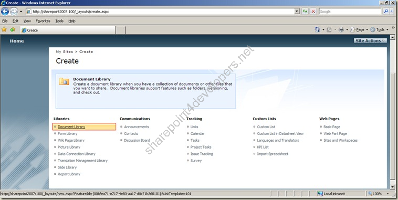The image size is (398, 200).
Task: Expand the address bar history dropdown
Action: (x=297, y=12)
